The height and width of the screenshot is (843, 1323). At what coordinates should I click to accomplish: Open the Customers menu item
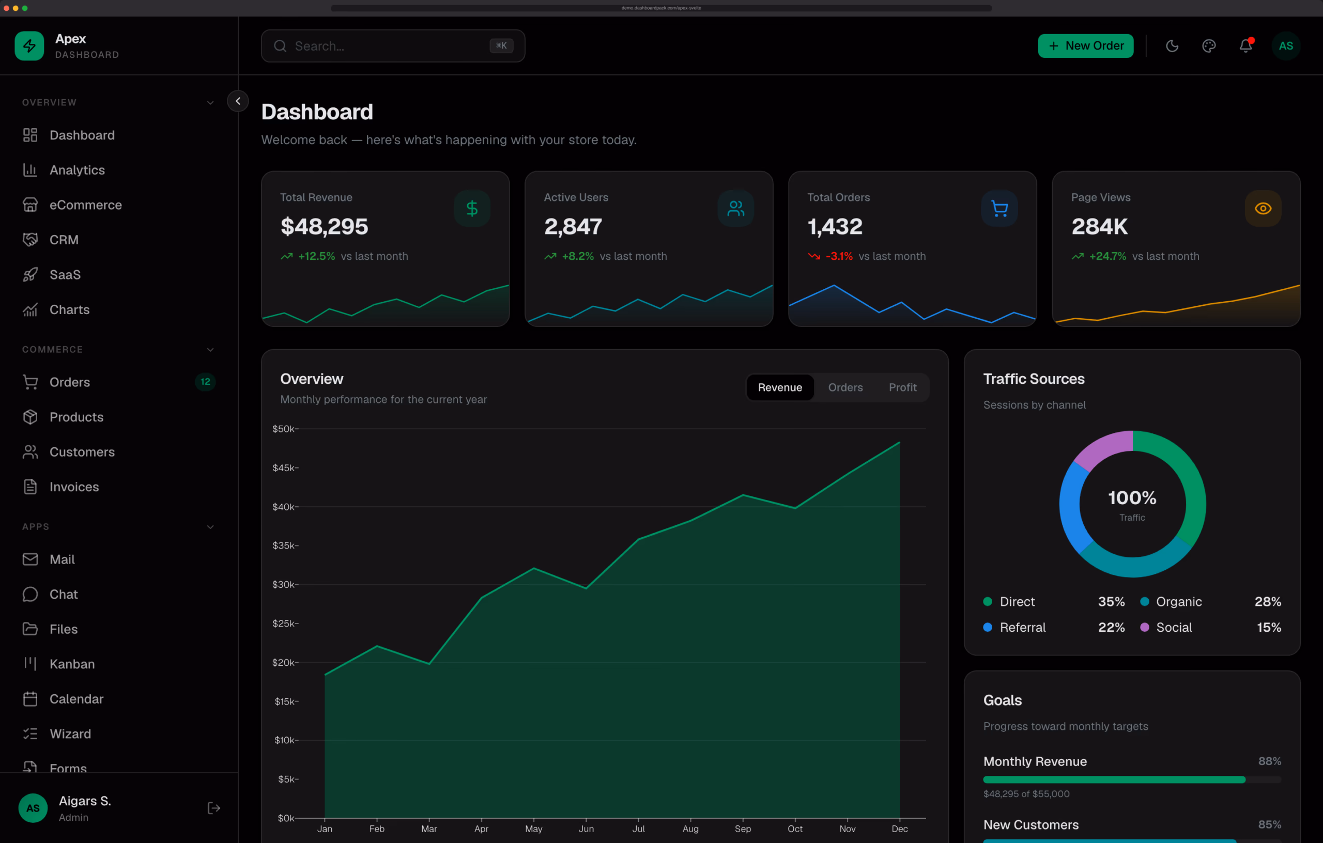119,452
